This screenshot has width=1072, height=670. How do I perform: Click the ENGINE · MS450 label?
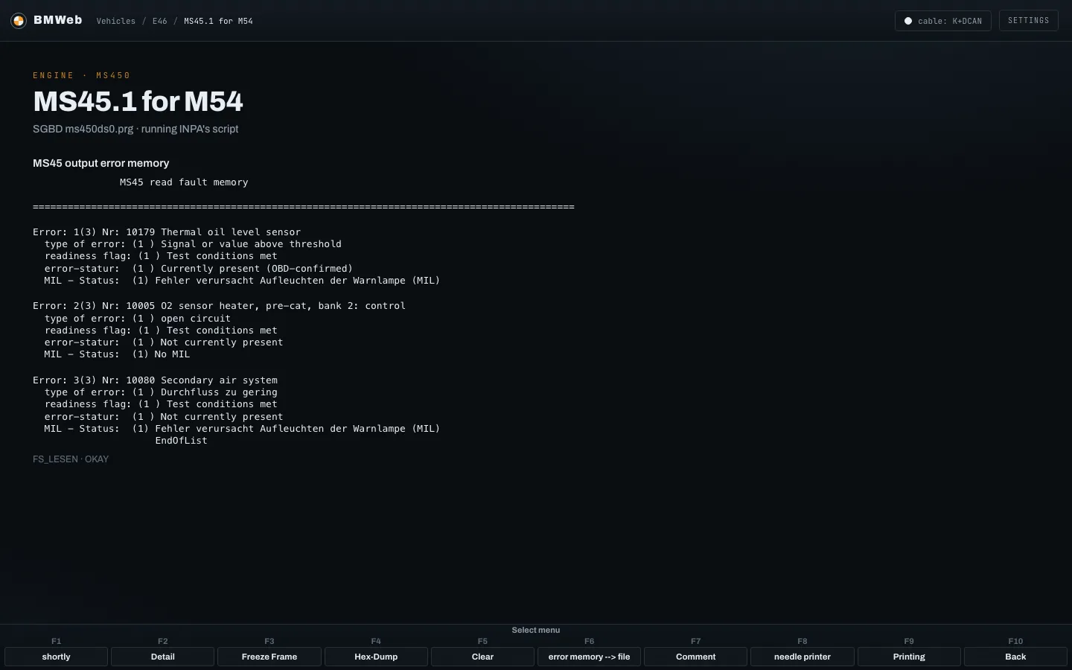pos(82,75)
